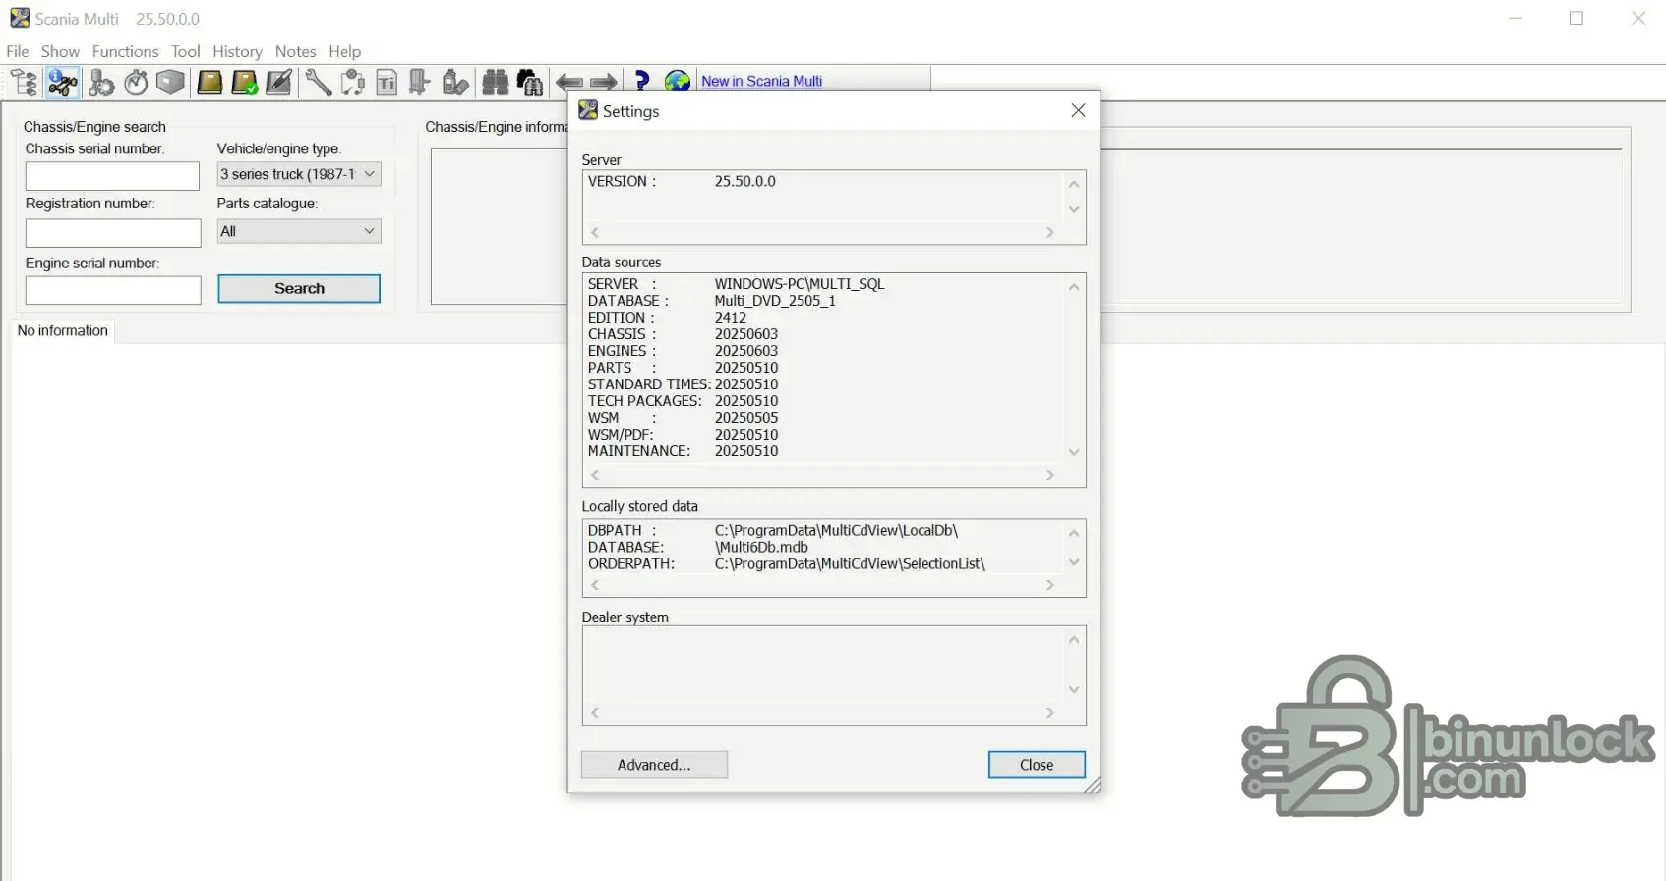Click the gray package box icon
1666x881 pixels.
[x=171, y=83]
